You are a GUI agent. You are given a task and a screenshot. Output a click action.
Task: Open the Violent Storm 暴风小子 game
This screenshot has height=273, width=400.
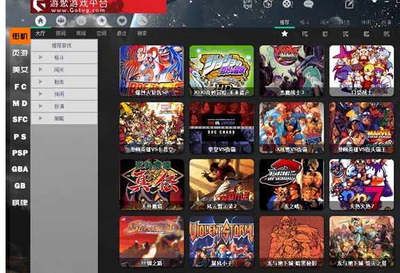coord(222,241)
